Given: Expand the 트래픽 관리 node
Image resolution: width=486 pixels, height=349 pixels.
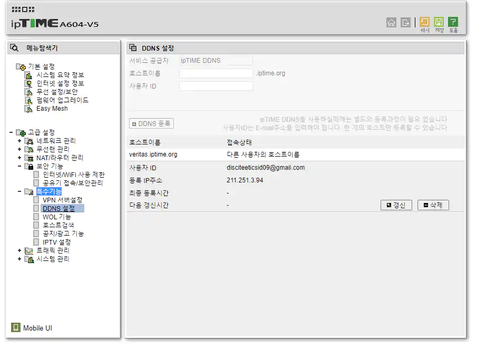Looking at the screenshot, I should pos(20,250).
